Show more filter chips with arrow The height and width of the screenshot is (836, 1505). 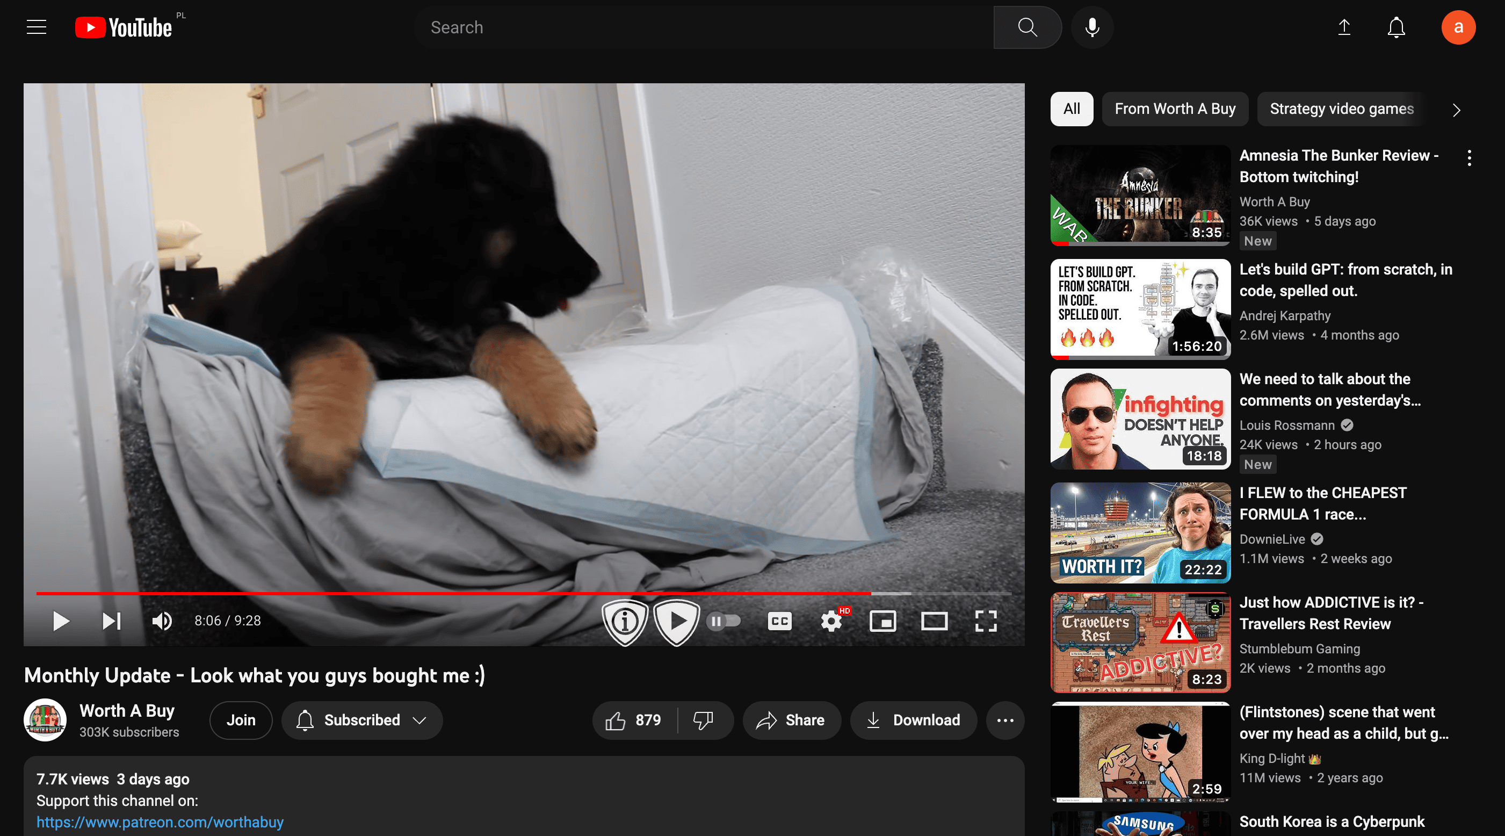(1456, 110)
